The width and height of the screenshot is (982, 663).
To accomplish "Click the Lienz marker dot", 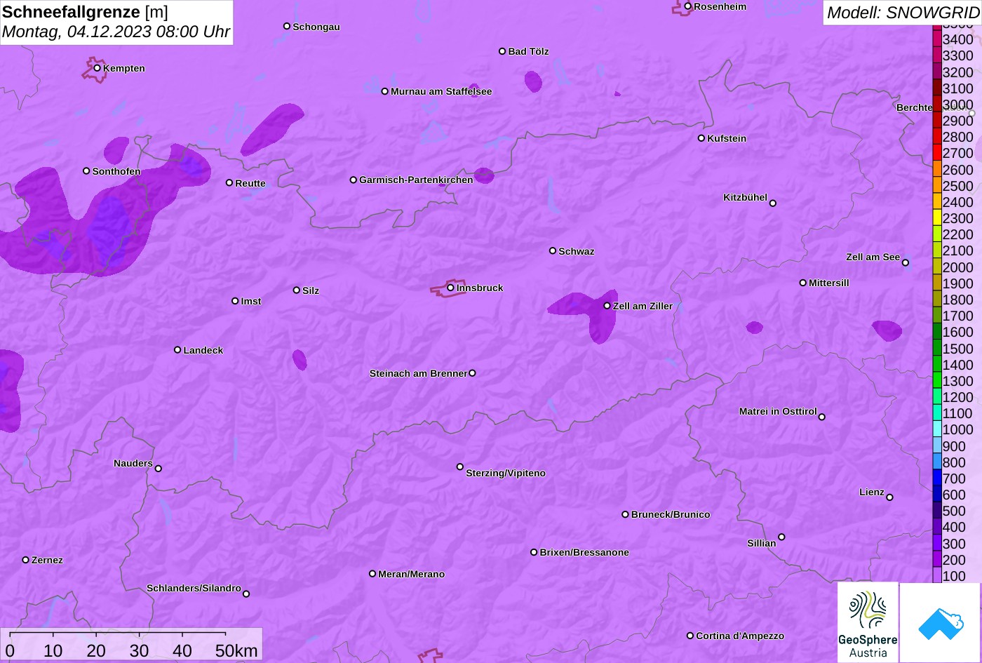I will [x=889, y=497].
